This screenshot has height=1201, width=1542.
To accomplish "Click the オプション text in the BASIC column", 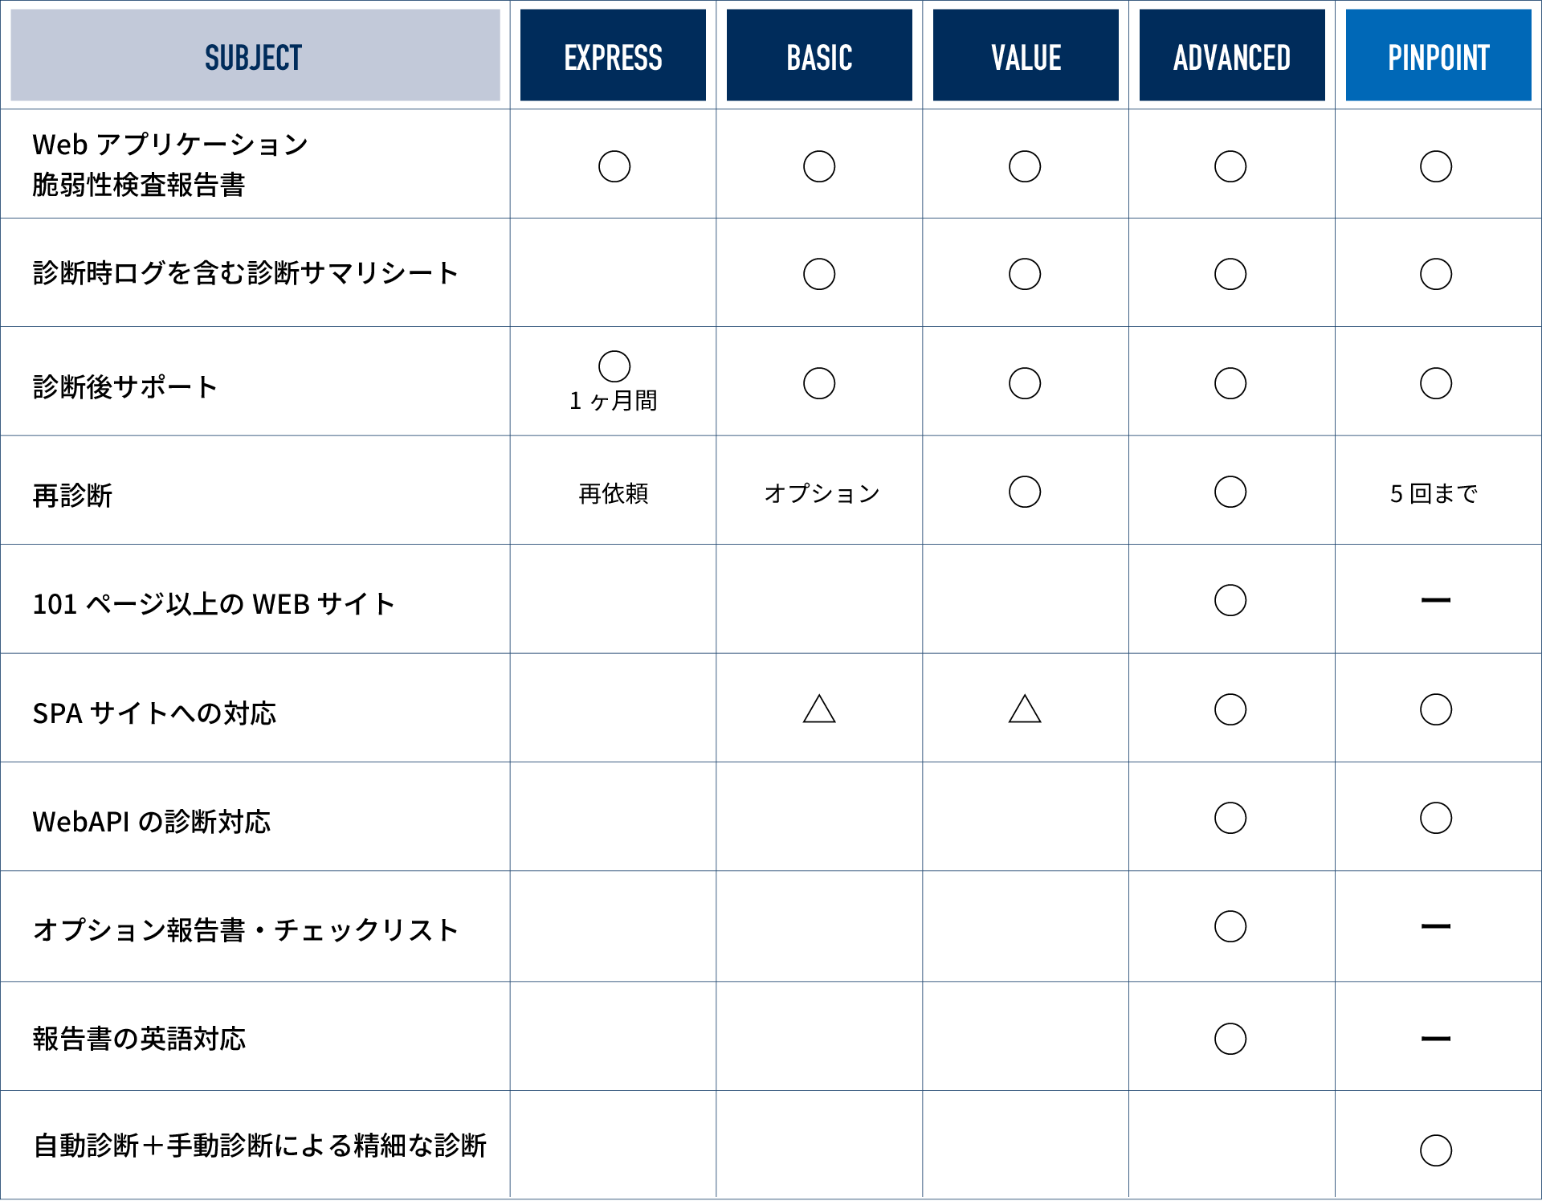I will (x=822, y=493).
